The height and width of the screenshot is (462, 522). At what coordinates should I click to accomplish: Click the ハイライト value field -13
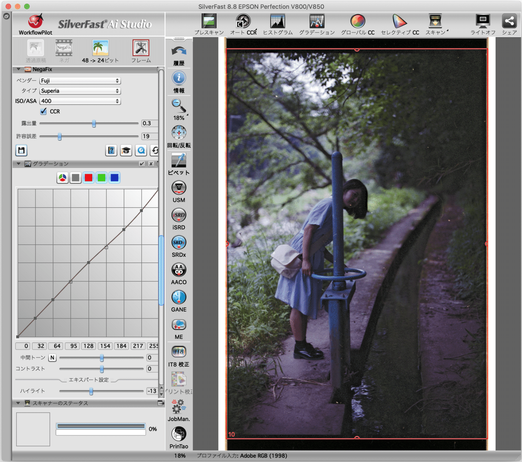click(152, 391)
